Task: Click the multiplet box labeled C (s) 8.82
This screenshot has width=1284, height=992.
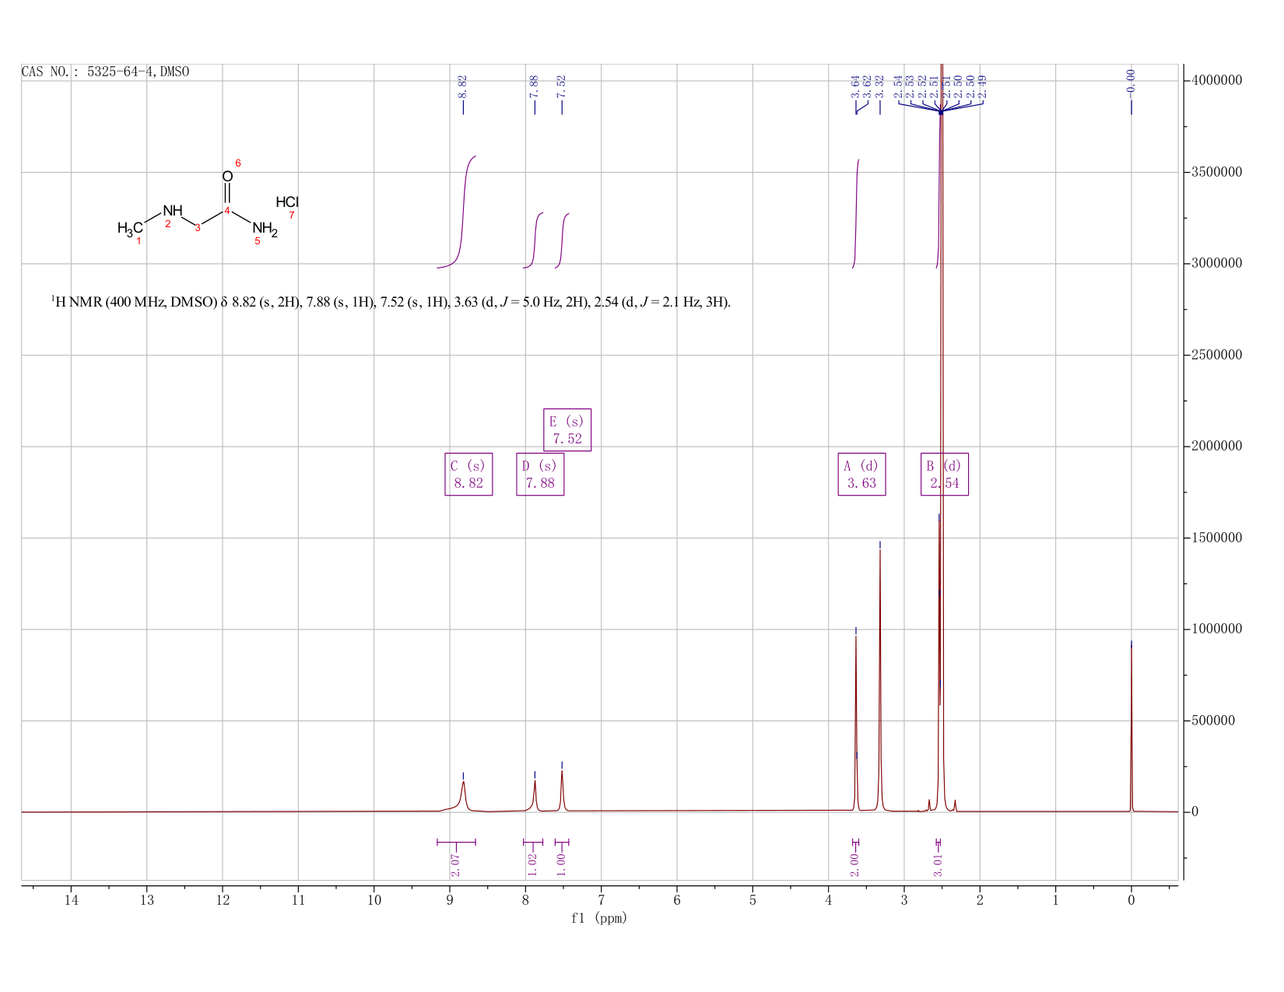Action: (468, 474)
